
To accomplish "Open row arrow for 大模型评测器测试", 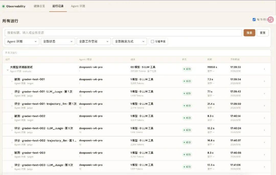I will tap(264, 69).
